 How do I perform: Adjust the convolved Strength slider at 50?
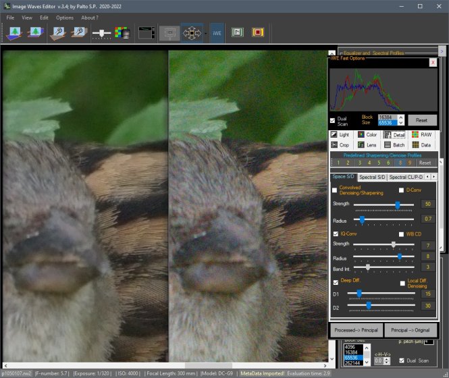398,205
